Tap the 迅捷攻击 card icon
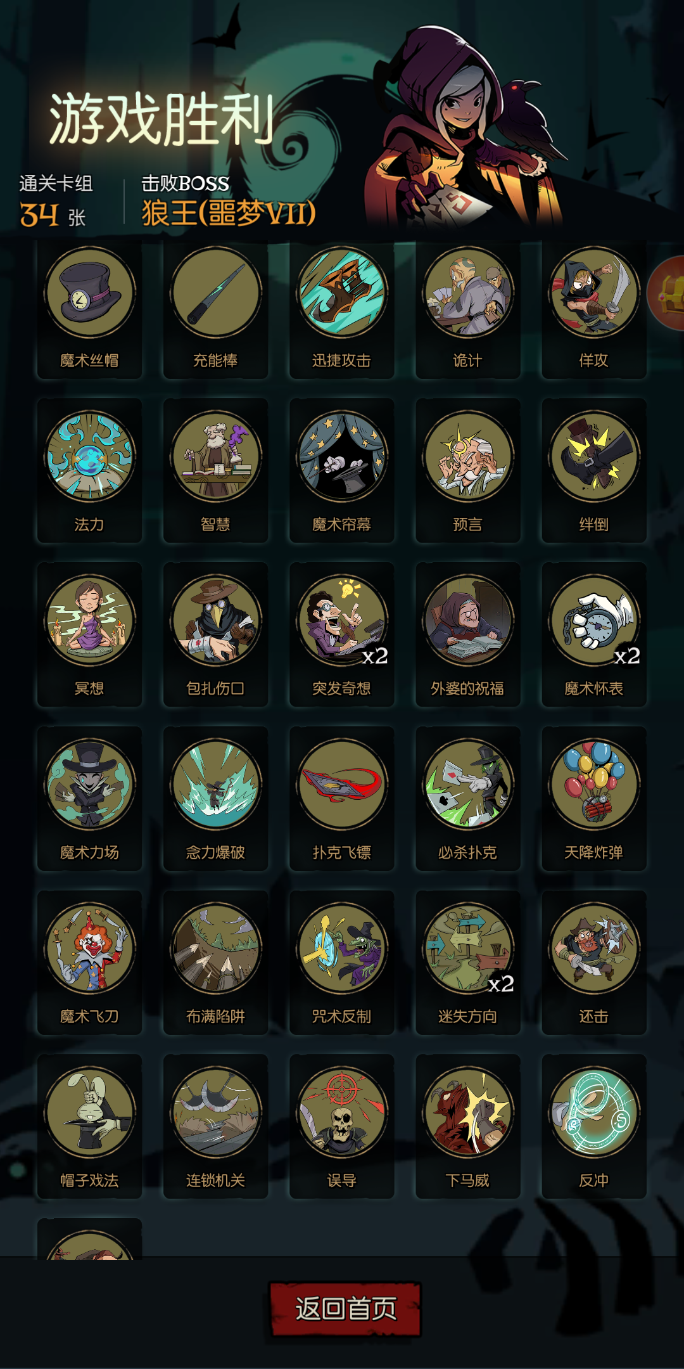The height and width of the screenshot is (1369, 684). (342, 292)
